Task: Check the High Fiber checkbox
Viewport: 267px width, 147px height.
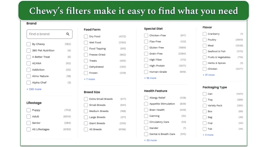Action: point(146,60)
